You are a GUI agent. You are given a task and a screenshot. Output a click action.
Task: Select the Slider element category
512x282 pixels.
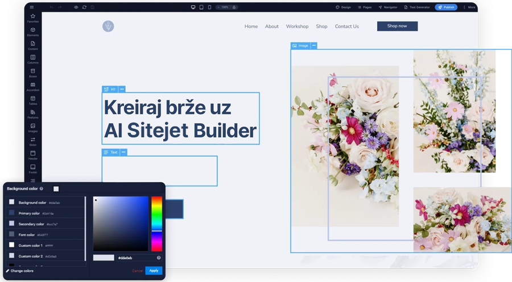pos(33,141)
